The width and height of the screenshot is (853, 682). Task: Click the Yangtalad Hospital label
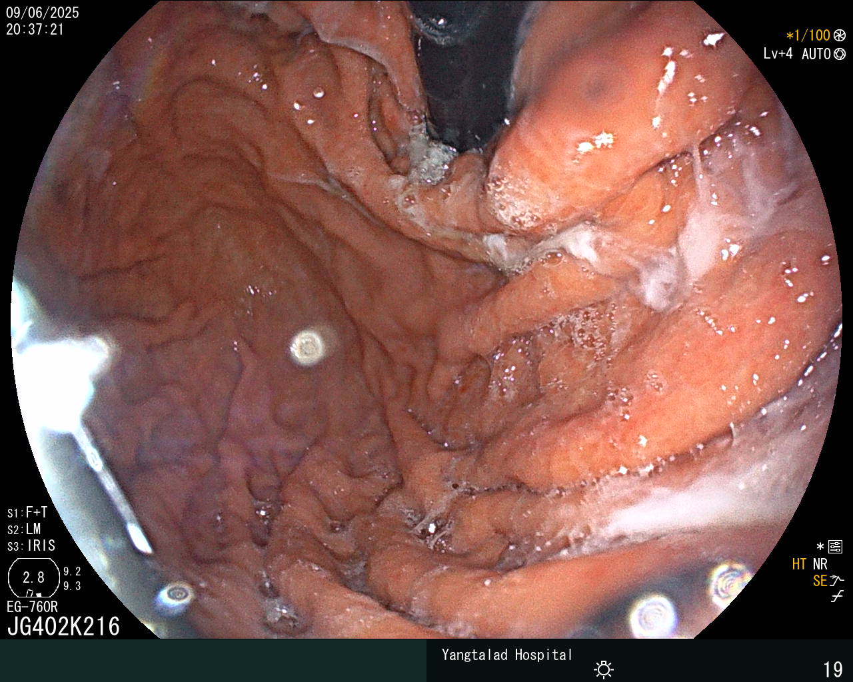pyautogui.click(x=507, y=655)
